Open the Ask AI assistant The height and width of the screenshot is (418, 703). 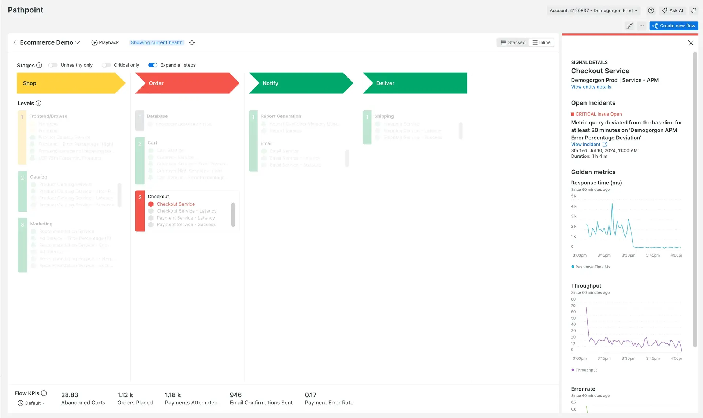pyautogui.click(x=672, y=11)
